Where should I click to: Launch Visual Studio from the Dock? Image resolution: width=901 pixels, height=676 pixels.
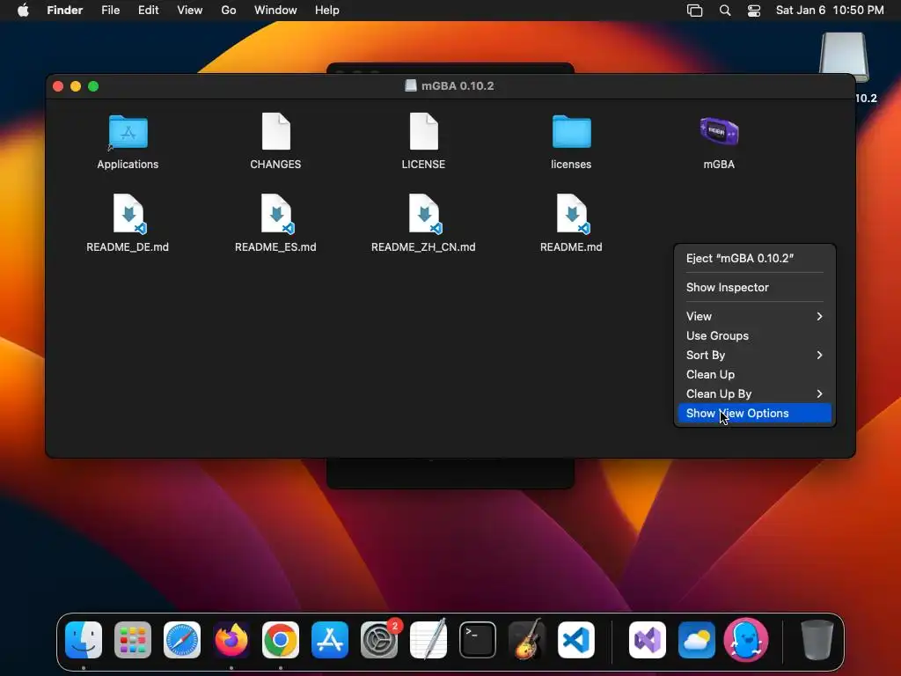[648, 640]
